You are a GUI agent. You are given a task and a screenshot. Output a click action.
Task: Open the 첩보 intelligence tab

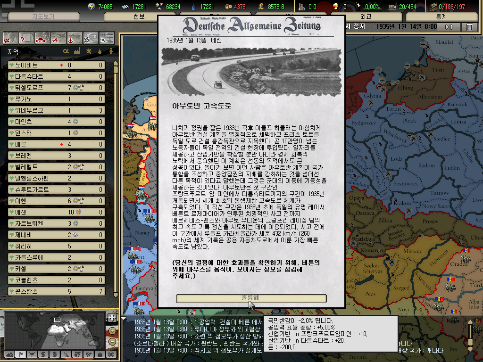point(139,16)
